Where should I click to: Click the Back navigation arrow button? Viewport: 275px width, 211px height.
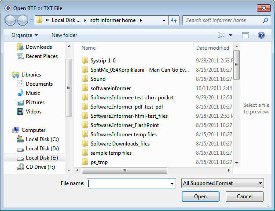click(10, 20)
